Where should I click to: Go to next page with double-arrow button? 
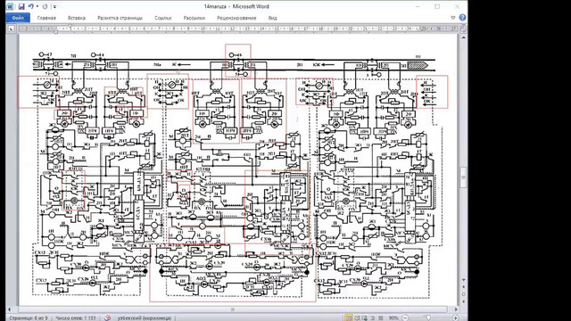pyautogui.click(x=463, y=301)
